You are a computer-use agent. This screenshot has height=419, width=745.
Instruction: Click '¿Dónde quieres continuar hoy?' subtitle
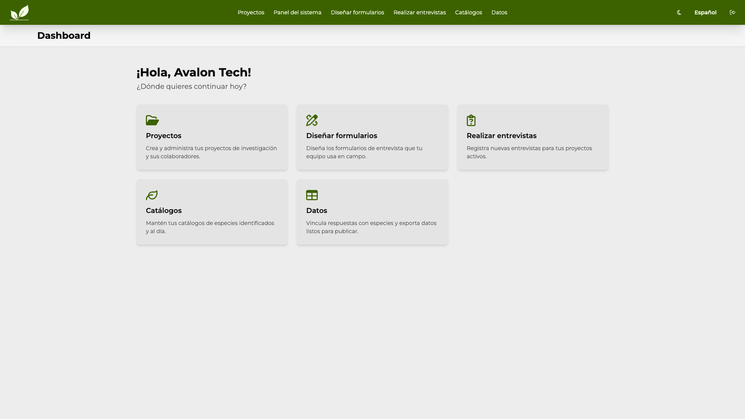coord(192,87)
